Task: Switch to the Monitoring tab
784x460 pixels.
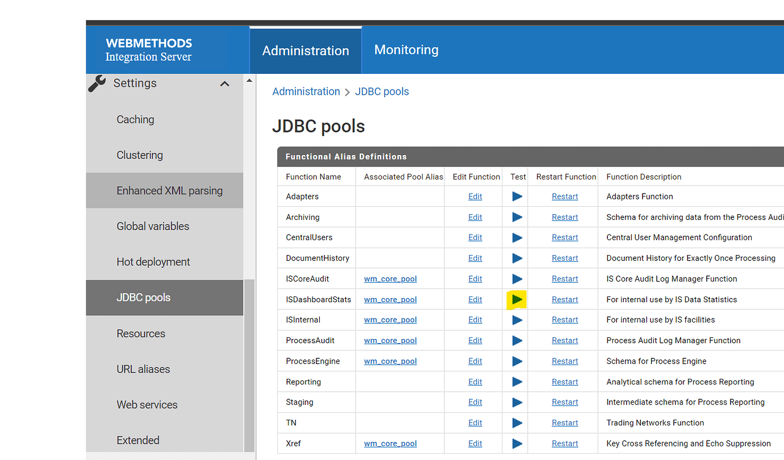Action: click(x=406, y=50)
